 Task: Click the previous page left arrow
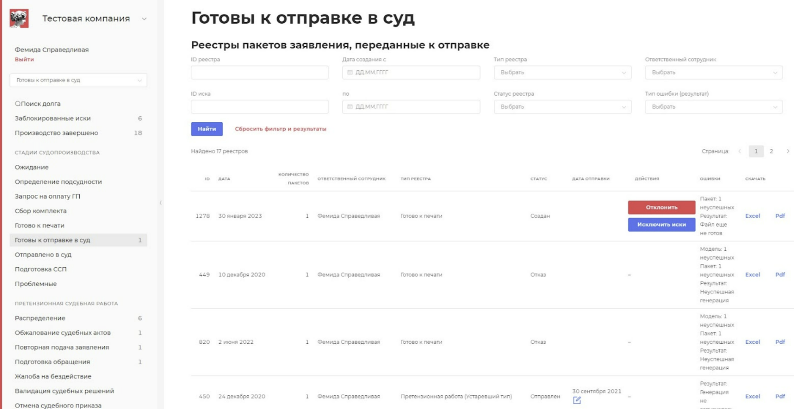(740, 151)
